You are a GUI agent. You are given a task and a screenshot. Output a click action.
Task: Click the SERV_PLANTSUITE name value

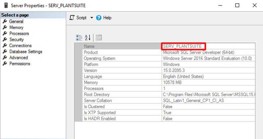(x=182, y=46)
